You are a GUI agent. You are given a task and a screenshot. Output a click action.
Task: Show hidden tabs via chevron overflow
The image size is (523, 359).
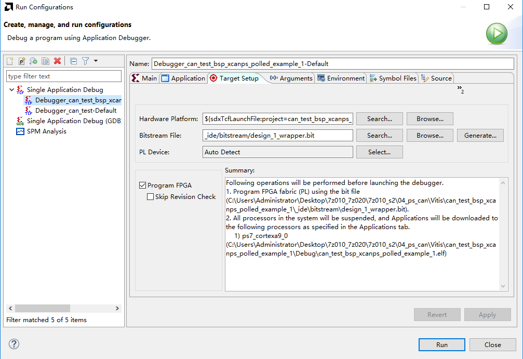tap(460, 89)
